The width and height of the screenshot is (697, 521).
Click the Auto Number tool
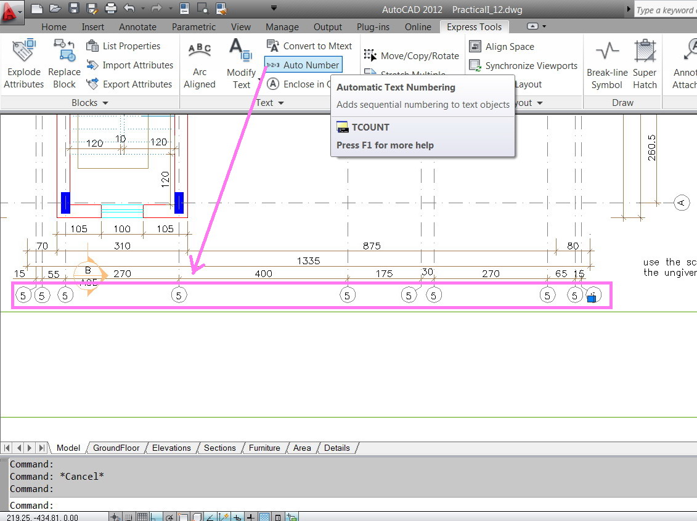[x=303, y=65]
